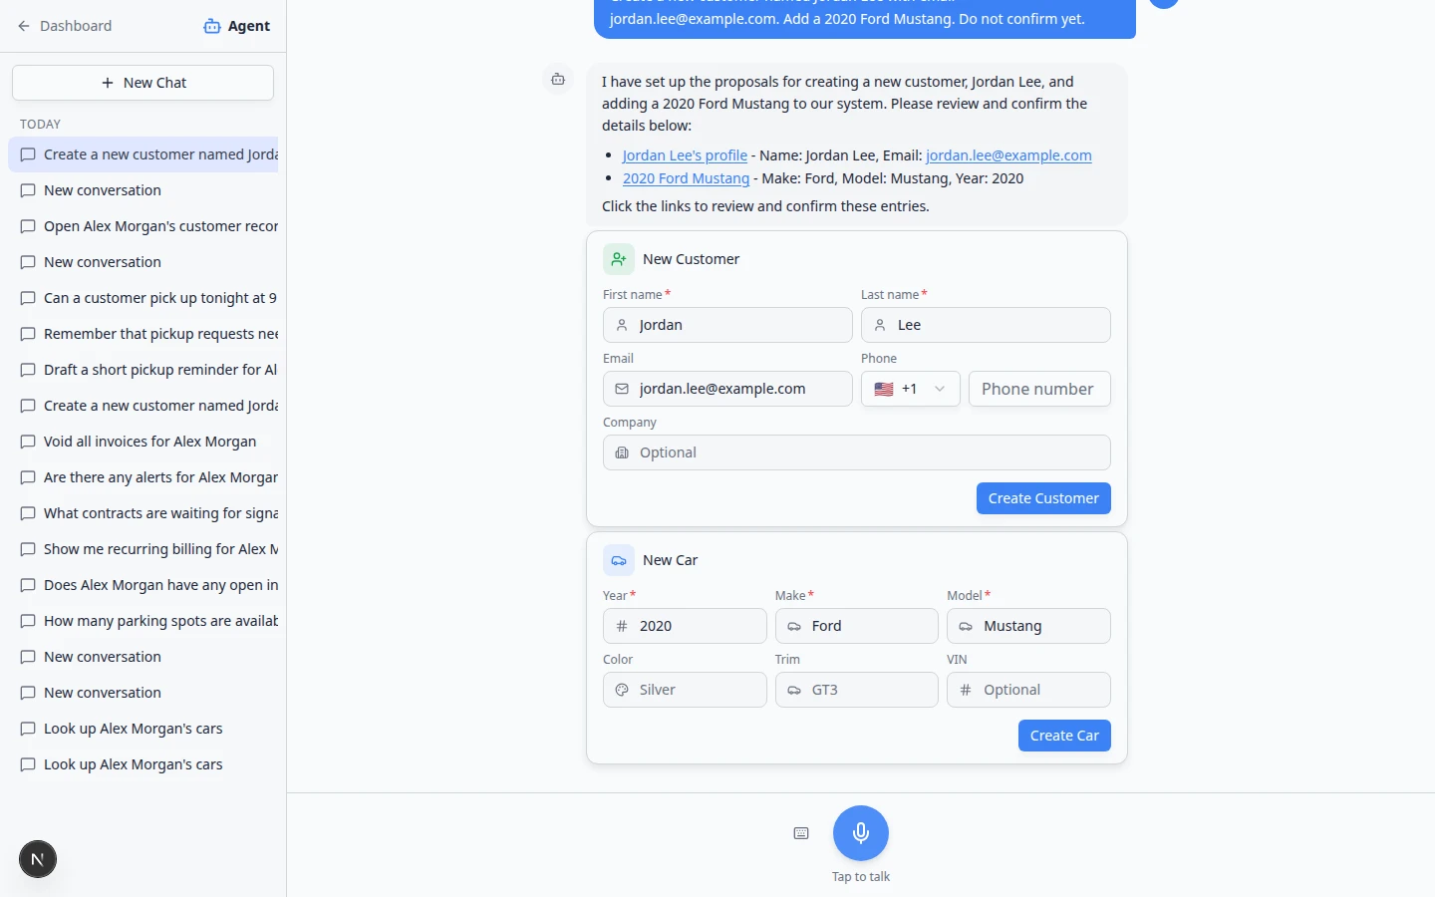1435x897 pixels.
Task: Click the New Car card icon
Action: [619, 560]
